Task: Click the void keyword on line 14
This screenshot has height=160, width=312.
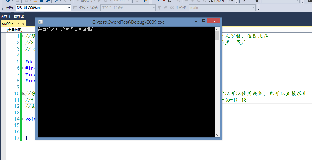Action: 30,119
